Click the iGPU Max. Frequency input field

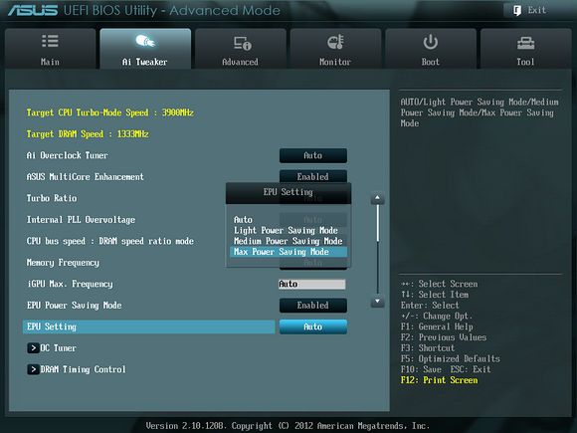point(312,284)
